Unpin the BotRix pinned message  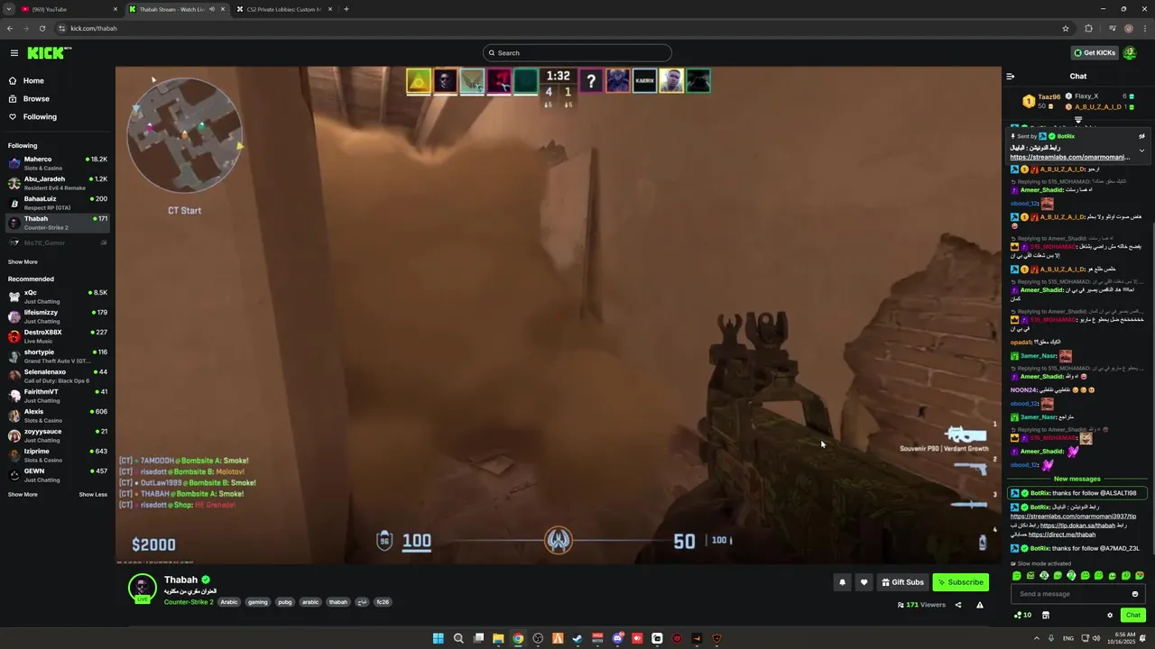(1141, 136)
